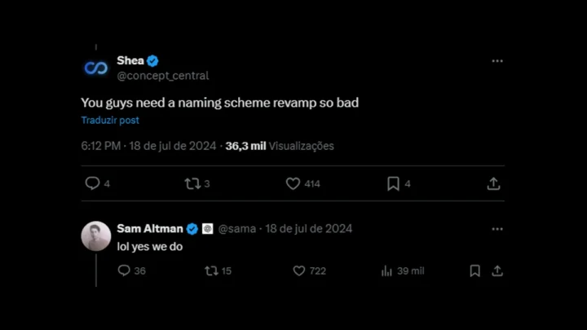The image size is (587, 330).
Task: Click the 'Traduzir post' link
Action: pos(110,120)
